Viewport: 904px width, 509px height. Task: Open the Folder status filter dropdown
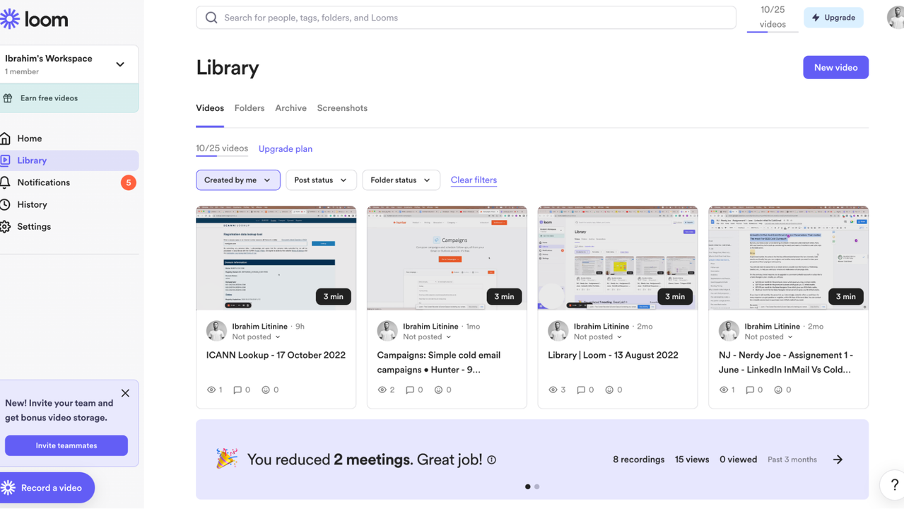point(401,180)
